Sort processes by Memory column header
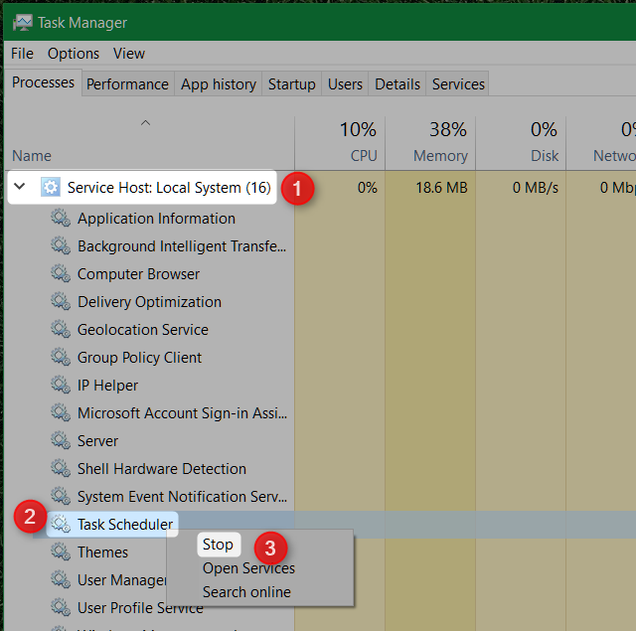 point(439,155)
